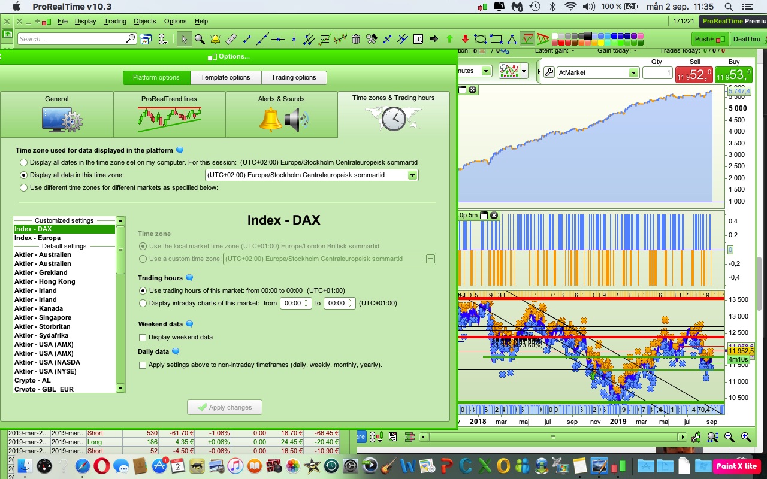Viewport: 767px width, 479px height.
Task: Open the macOS Spotlight search
Action: click(x=729, y=7)
